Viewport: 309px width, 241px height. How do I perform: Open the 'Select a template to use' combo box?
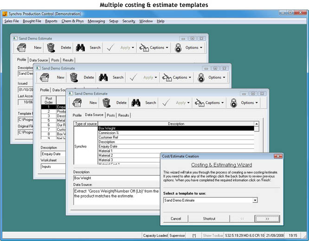pyautogui.click(x=255, y=200)
